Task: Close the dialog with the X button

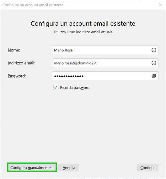Action: [x=161, y=5]
